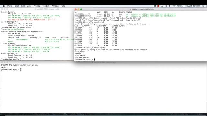Click the 1000000 count value
The image size is (207, 116).
point(78,53)
